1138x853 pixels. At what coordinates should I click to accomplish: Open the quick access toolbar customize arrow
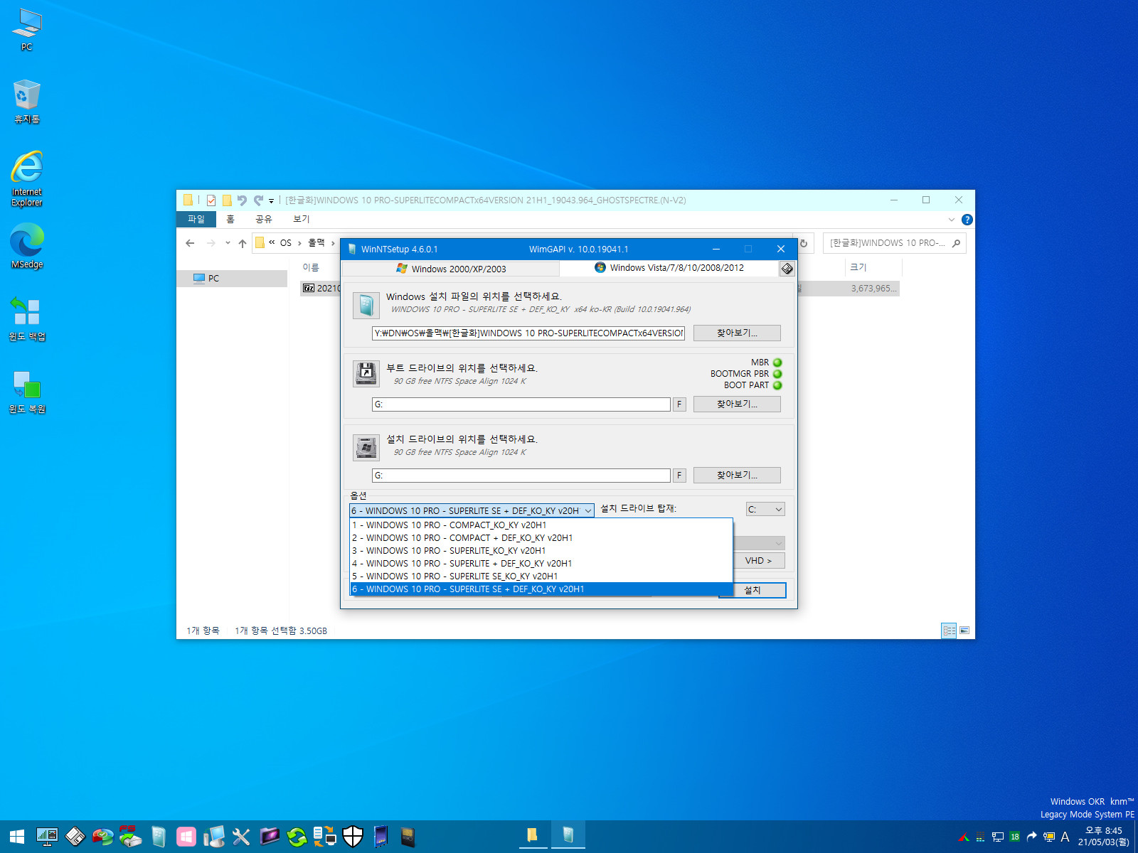[x=271, y=201]
